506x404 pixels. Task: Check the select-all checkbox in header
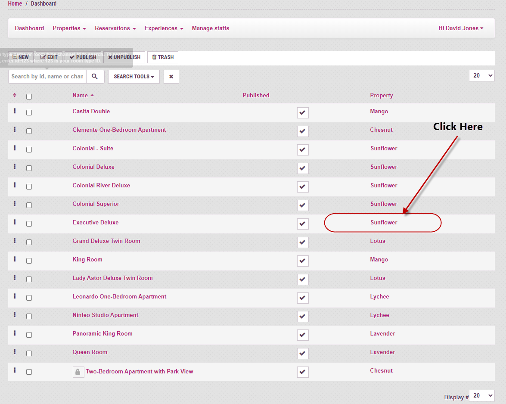pos(29,96)
